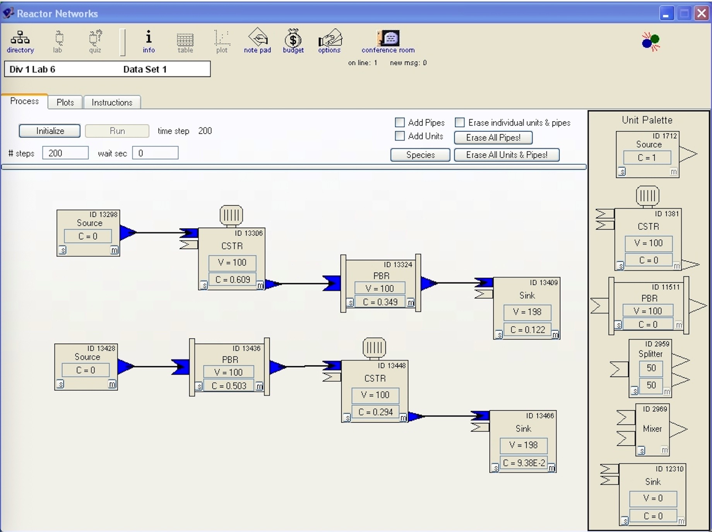Enable the Add Pipes checkbox

click(x=399, y=123)
